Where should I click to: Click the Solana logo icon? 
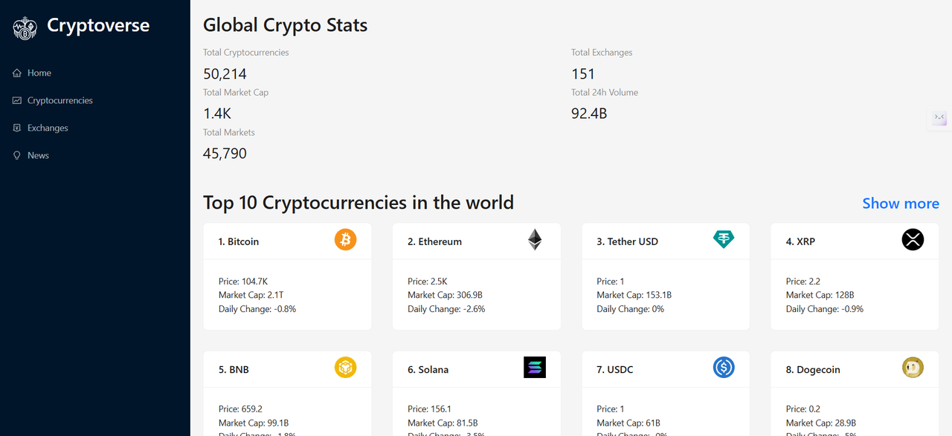pos(535,368)
